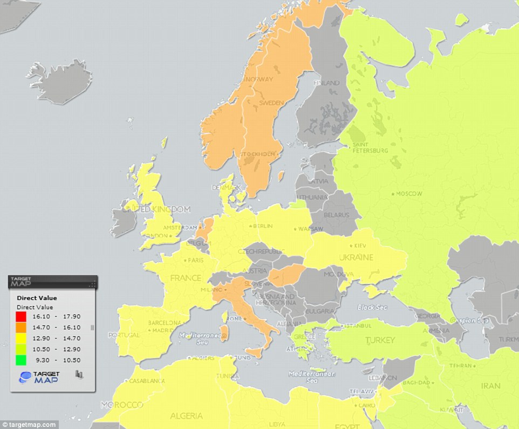Image resolution: width=519 pixels, height=429 pixels.
Task: Click the dotted grip on legend header
Action: coord(92,283)
